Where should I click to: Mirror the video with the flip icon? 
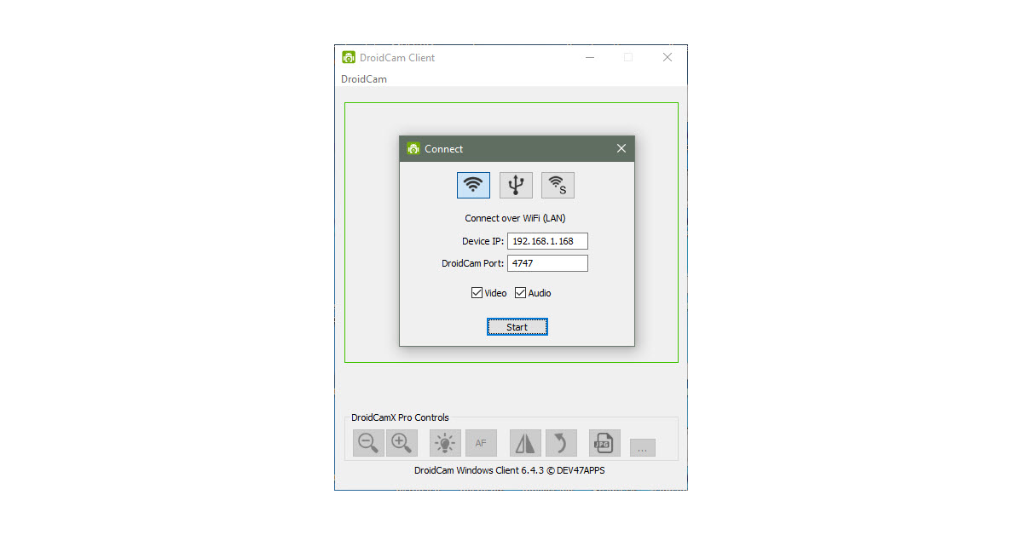[525, 443]
